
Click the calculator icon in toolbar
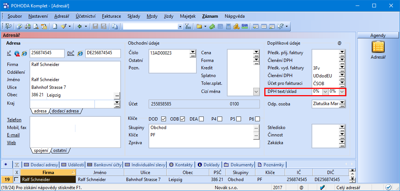point(228,26)
